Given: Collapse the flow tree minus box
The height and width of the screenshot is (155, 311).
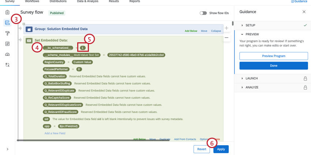Looking at the screenshot, I should pyautogui.click(x=24, y=24).
